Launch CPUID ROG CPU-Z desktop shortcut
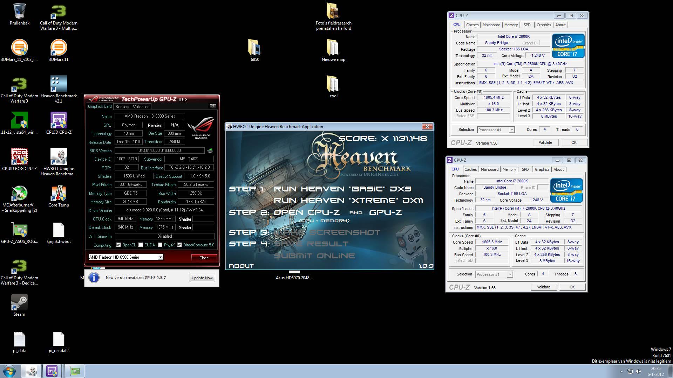Screen dimensions: 673x378 [x=19, y=160]
